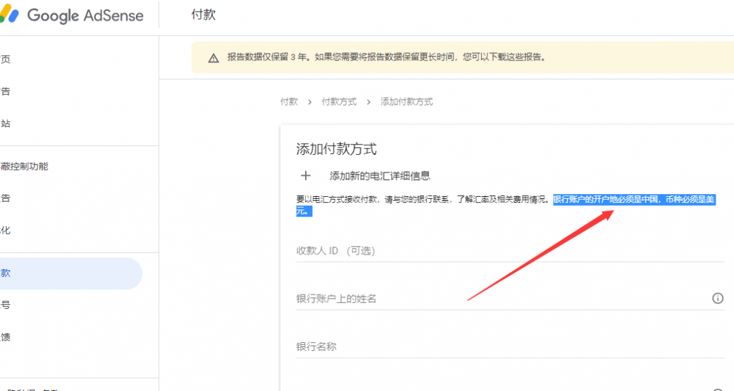Click the 付款 page title in header

point(204,14)
